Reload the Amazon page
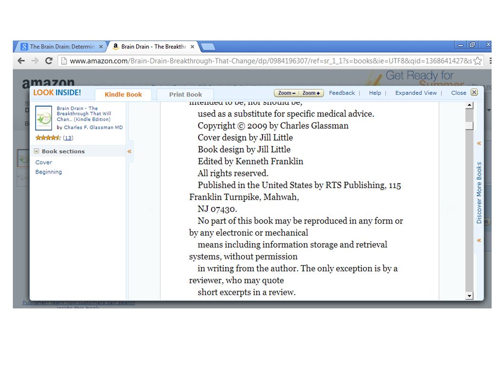This screenshot has height=378, width=504. pos(49,61)
